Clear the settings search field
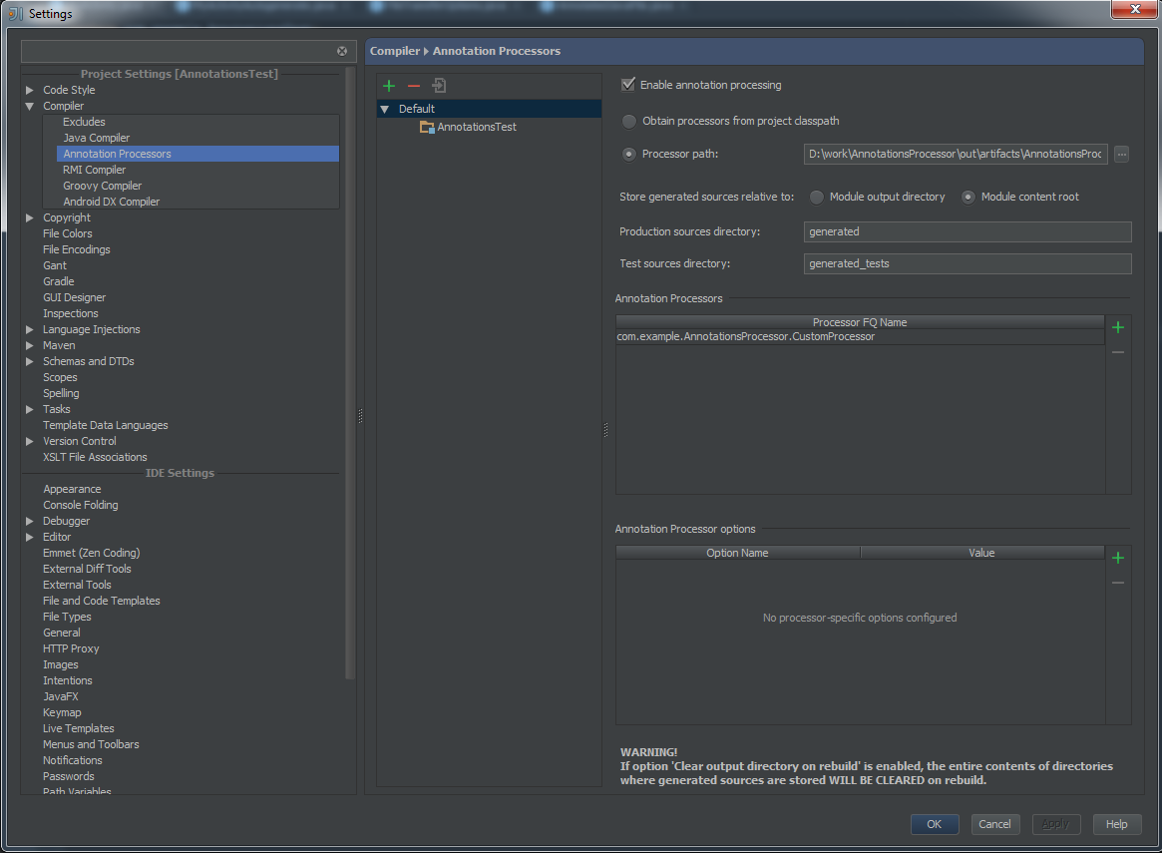This screenshot has height=853, width=1162. coord(341,50)
